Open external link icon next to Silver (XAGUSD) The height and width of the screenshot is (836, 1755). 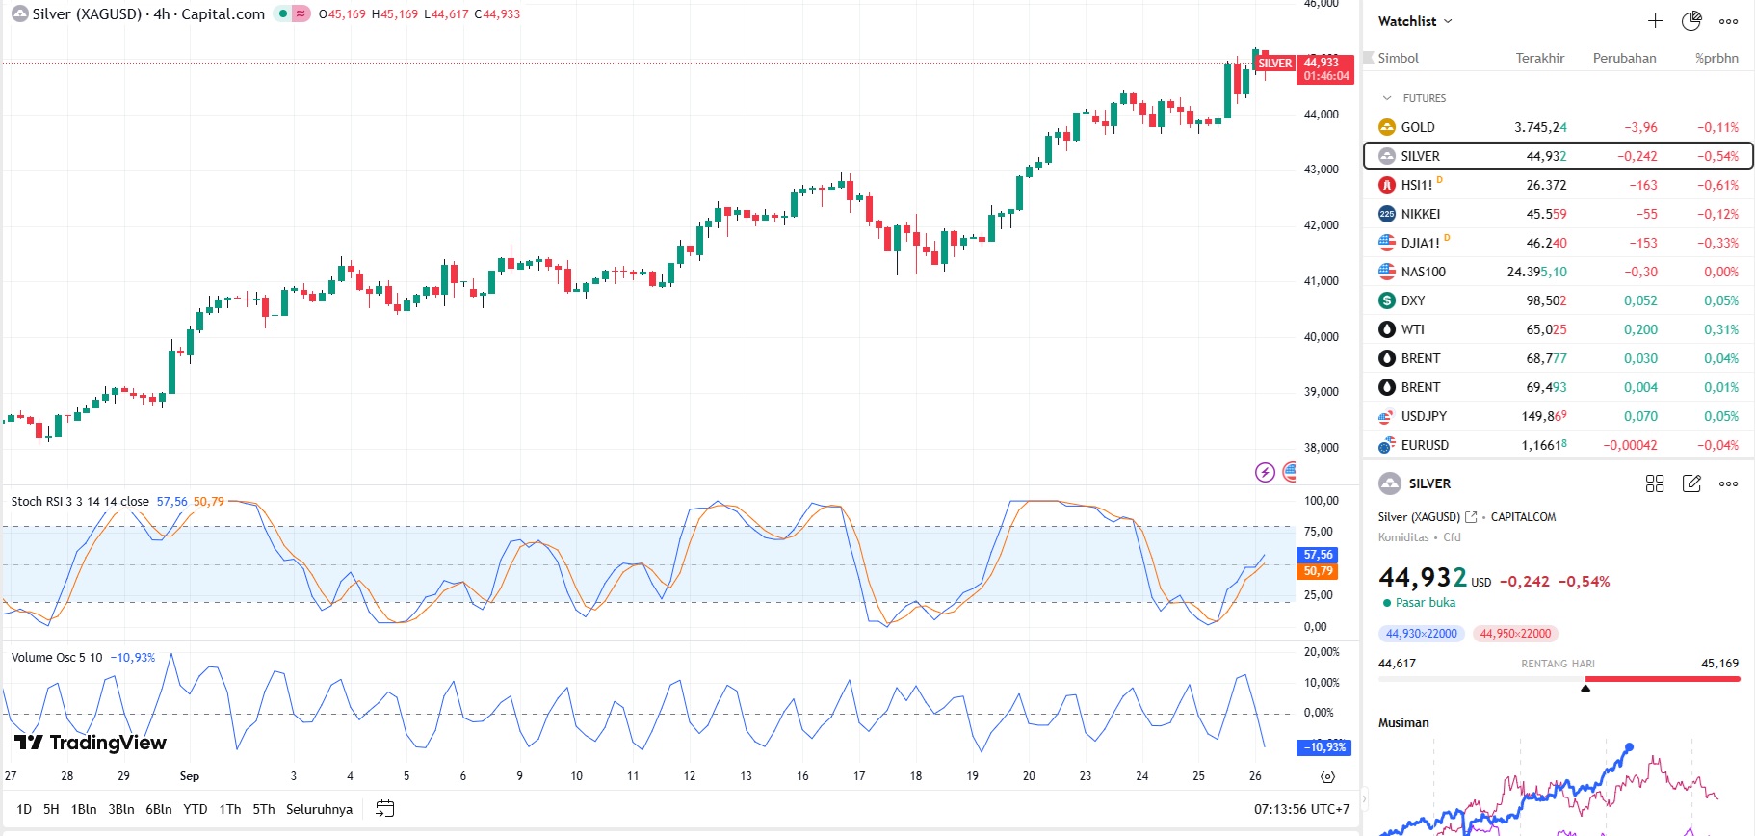[1471, 517]
